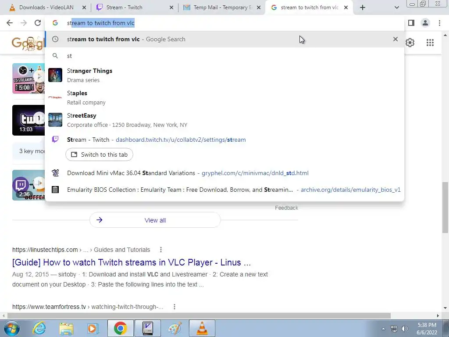The image size is (449, 337).
Task: Open Windows Media Player on taskbar
Action: pos(93,328)
